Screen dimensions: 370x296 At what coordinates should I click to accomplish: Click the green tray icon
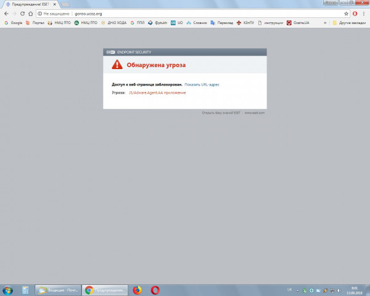tap(305, 290)
